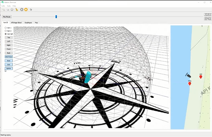Toggle the Grid display button
The image size is (212, 137).
click(x=9, y=64)
